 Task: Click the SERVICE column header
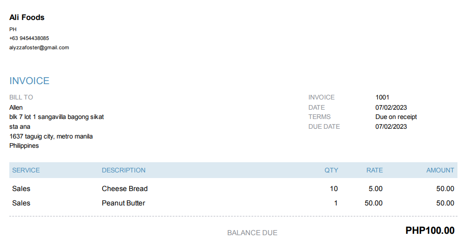tap(26, 170)
